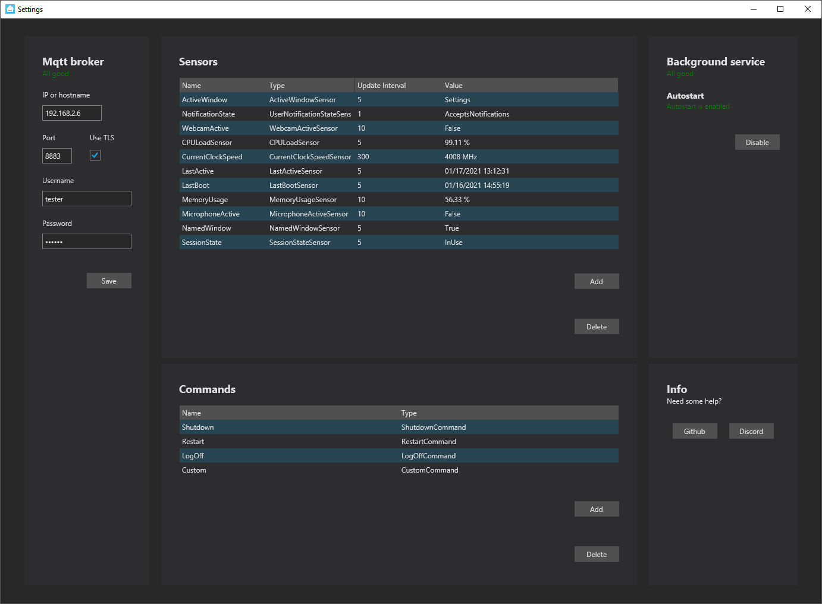Screen dimensions: 822x604
Task: Add a new sensor
Action: 596,281
